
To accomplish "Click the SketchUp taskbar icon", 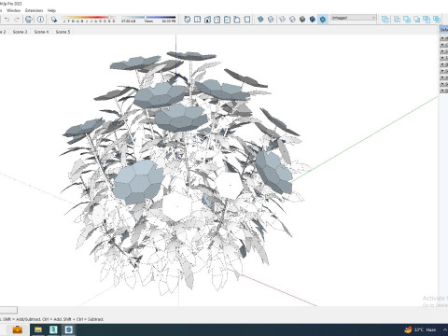I will click(x=69, y=329).
